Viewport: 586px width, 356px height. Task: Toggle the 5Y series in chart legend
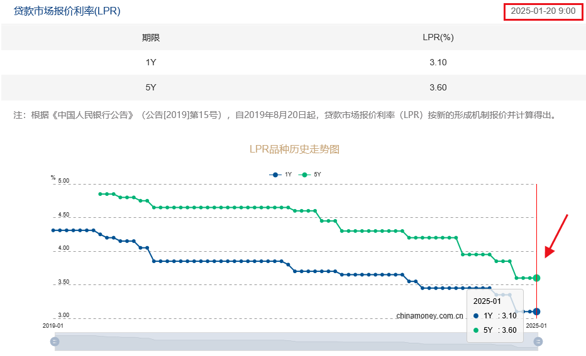tap(309, 175)
